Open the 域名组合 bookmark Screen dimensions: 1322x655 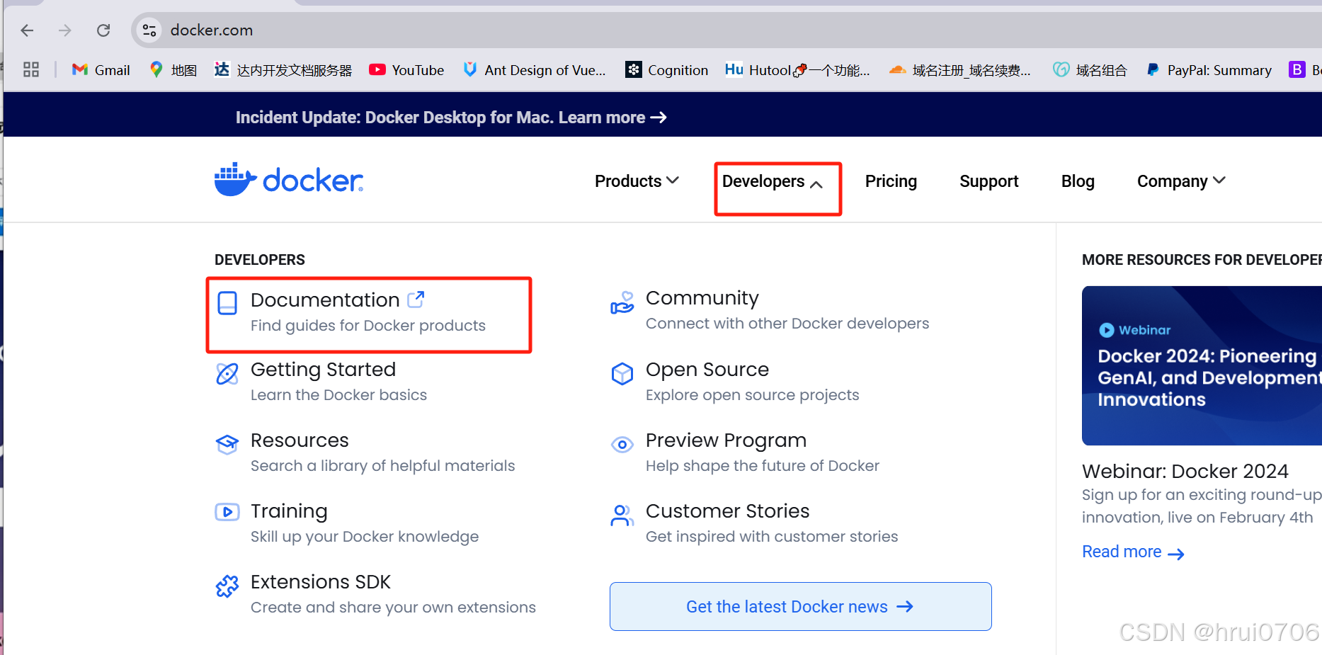[1090, 70]
